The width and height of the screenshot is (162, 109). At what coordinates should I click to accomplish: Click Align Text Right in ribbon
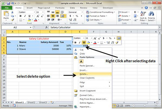(x=57, y=16)
